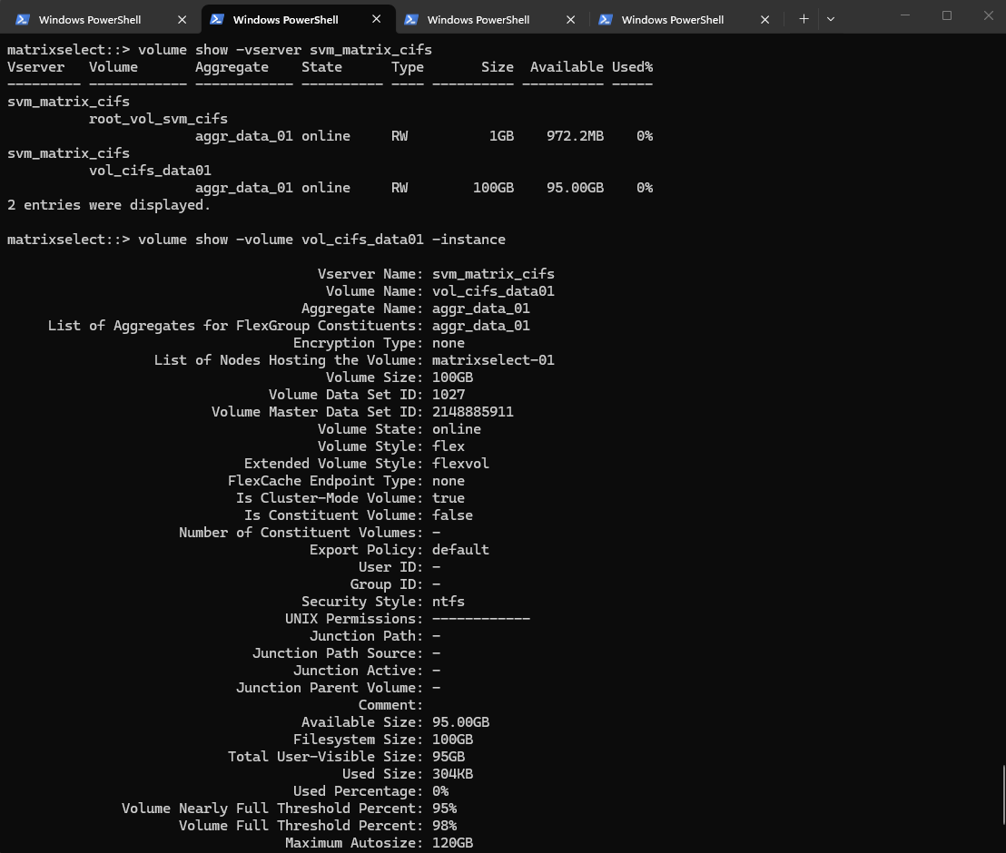Click the Security Style value ntfs

(x=449, y=602)
